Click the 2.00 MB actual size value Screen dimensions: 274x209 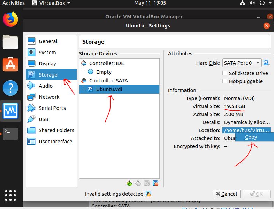tap(234, 114)
